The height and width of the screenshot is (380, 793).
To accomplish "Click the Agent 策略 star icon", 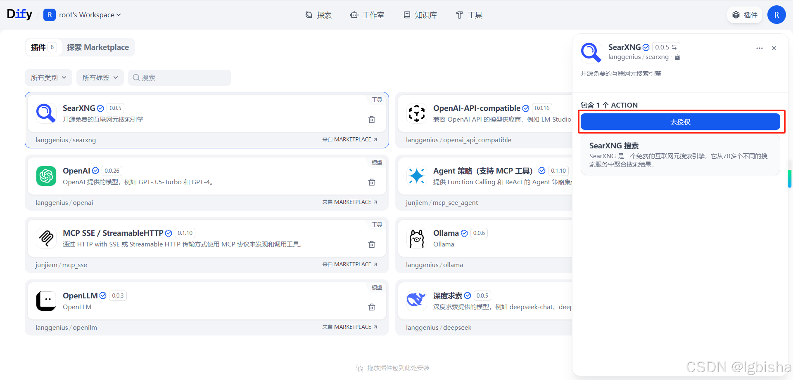I will [416, 176].
